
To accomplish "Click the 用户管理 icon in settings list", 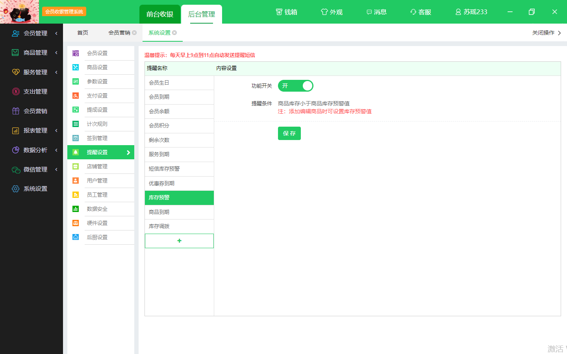I will (76, 181).
